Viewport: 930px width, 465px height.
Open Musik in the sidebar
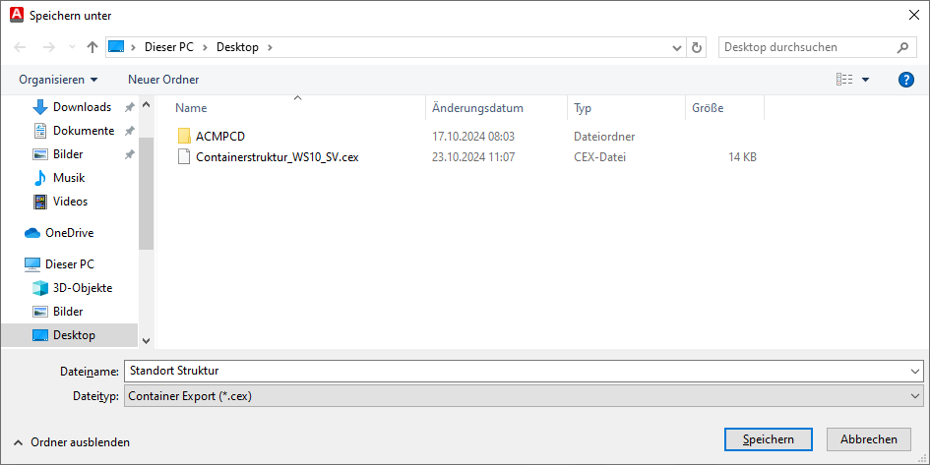pos(69,178)
